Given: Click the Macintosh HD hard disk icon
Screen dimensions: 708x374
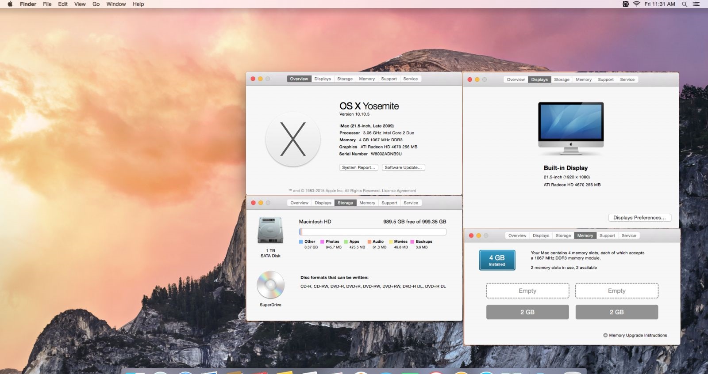Looking at the screenshot, I should [x=270, y=230].
